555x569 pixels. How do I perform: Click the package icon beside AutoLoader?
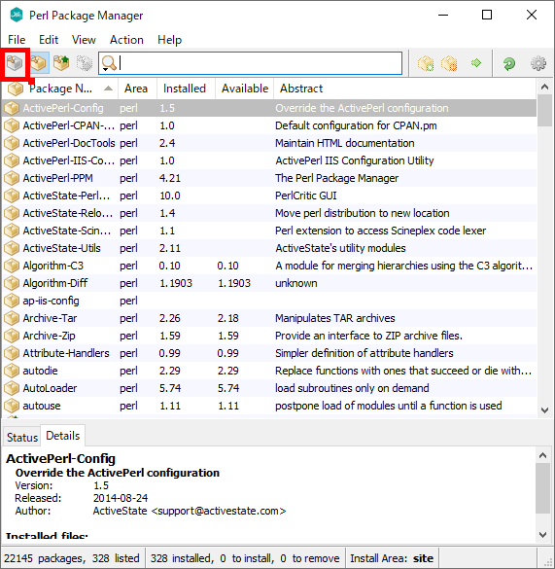[12, 388]
